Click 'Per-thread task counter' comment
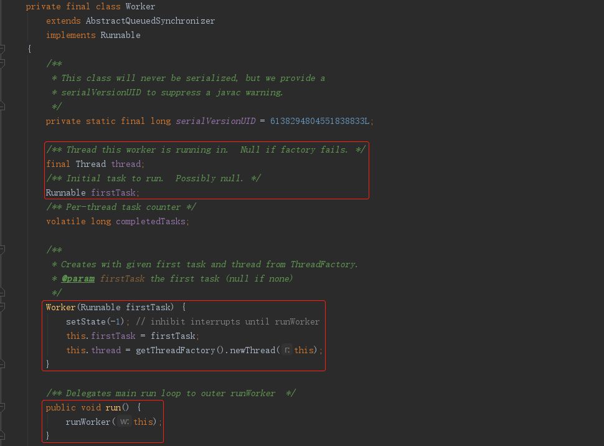Screen dimensions: 604x446 point(121,207)
